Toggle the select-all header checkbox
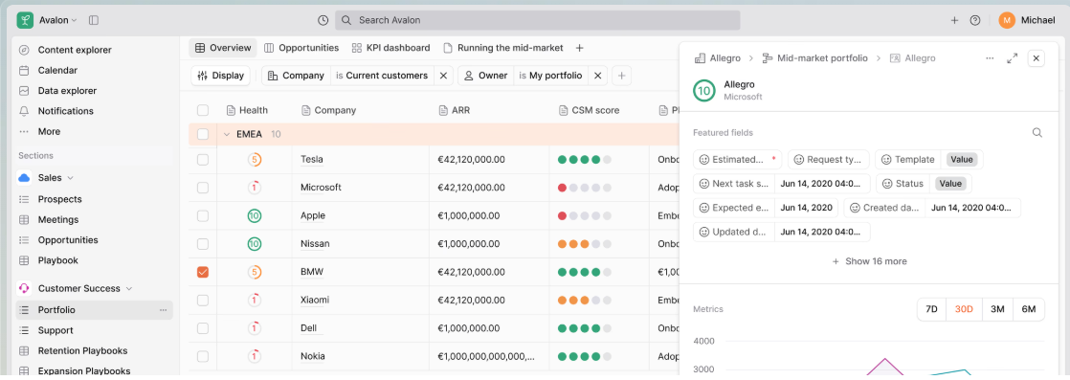1070x380 pixels. [x=203, y=110]
